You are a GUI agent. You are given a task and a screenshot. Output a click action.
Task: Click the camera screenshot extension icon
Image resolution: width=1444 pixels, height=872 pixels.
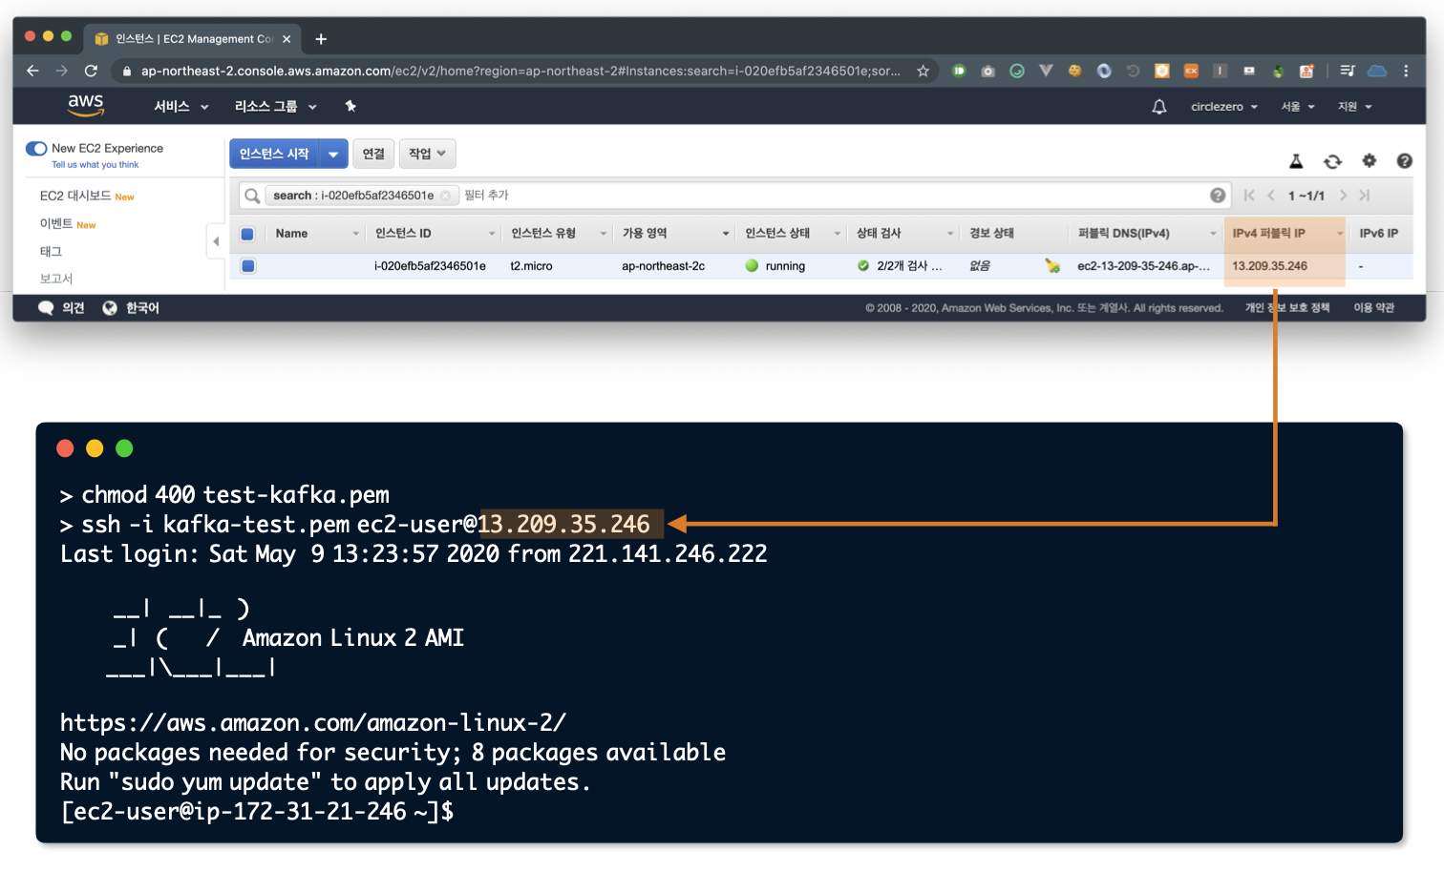click(987, 71)
